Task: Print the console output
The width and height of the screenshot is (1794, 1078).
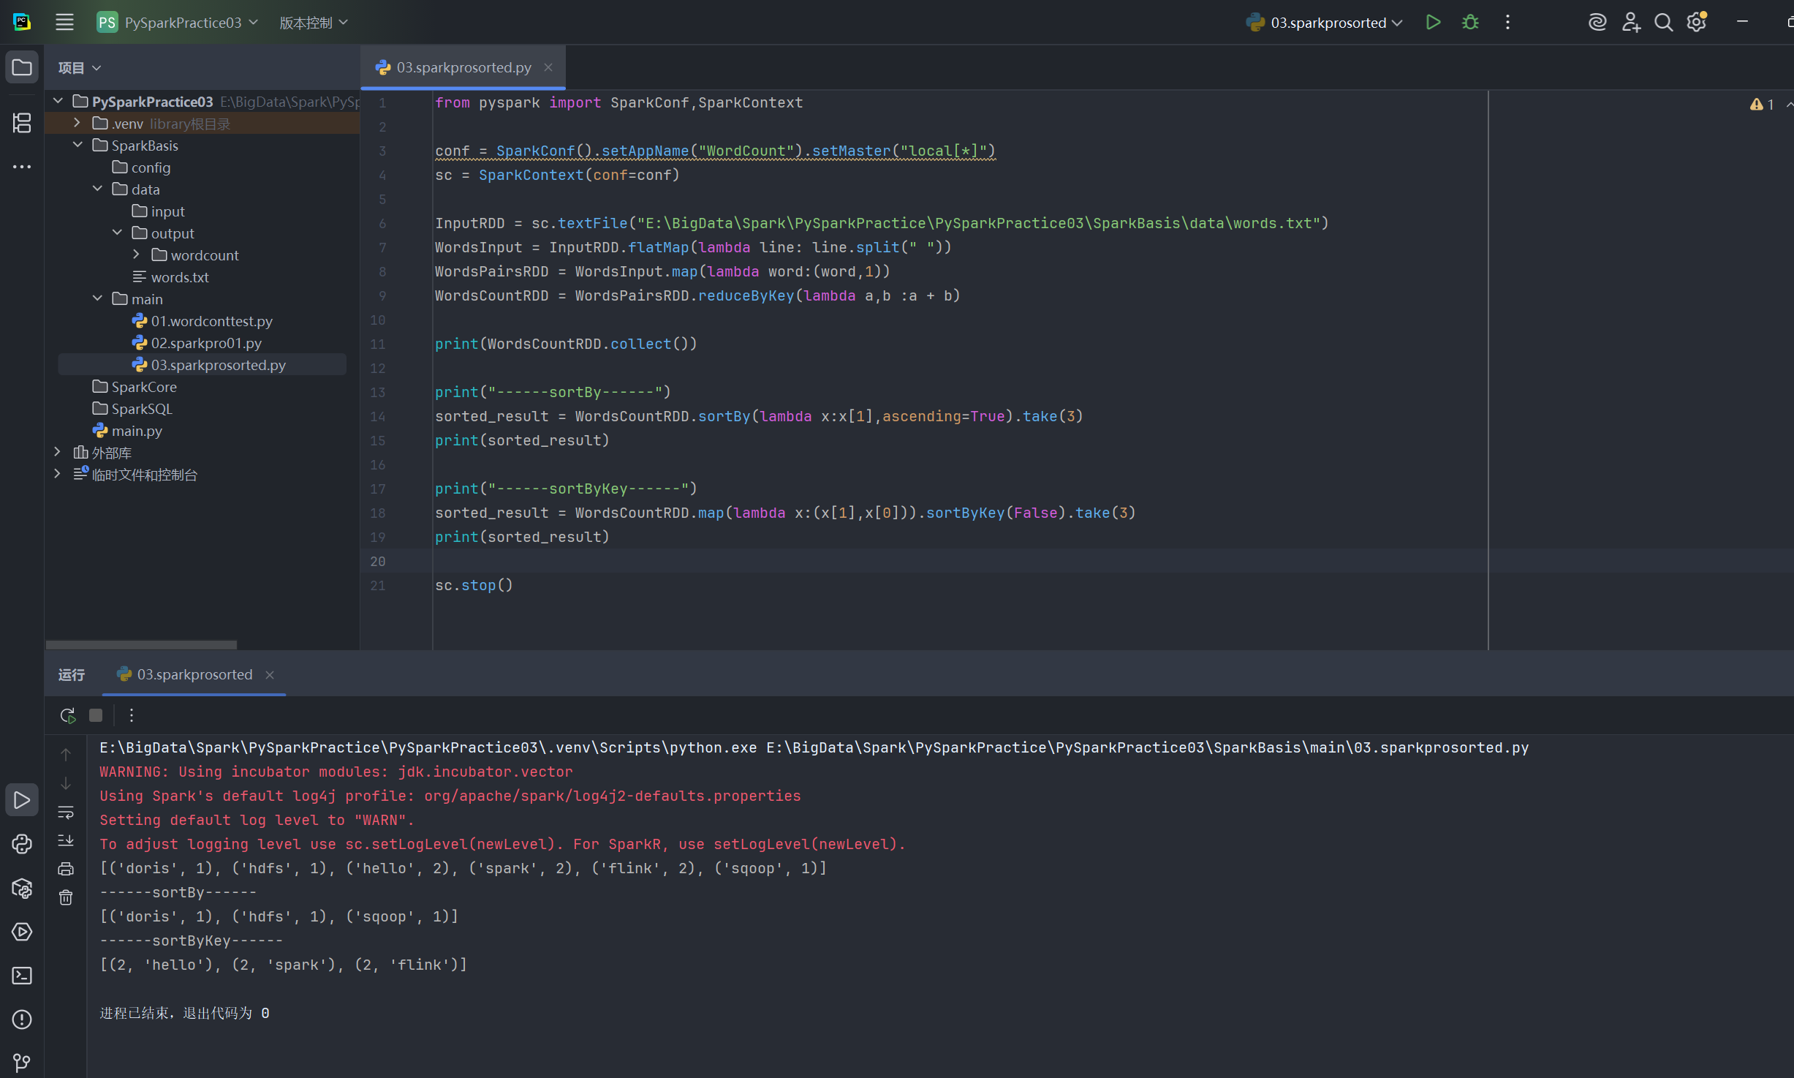Action: (66, 869)
